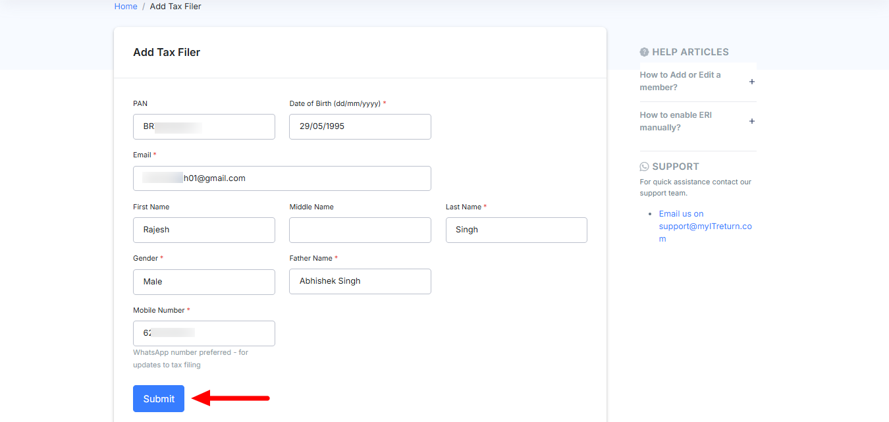Image resolution: width=889 pixels, height=422 pixels.
Task: Select the Last Name field containing Singh
Action: pyautogui.click(x=516, y=230)
